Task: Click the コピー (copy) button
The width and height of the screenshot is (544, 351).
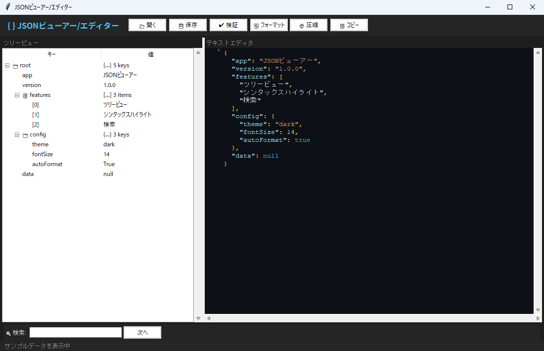Action: pos(349,25)
